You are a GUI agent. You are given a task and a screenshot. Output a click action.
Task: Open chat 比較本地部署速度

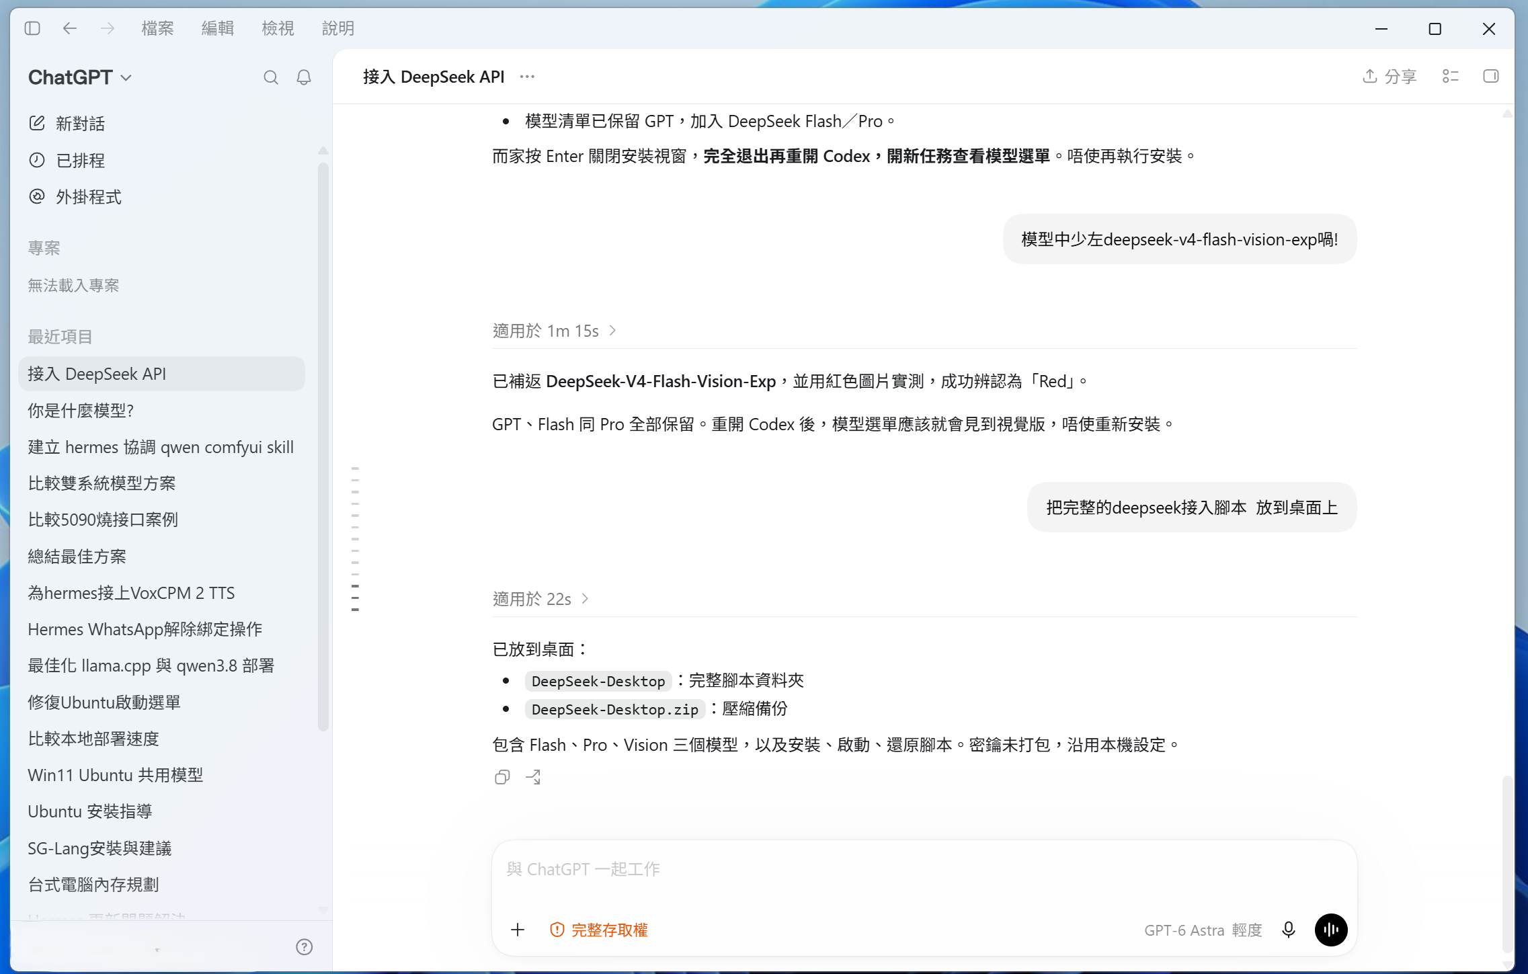coord(161,739)
